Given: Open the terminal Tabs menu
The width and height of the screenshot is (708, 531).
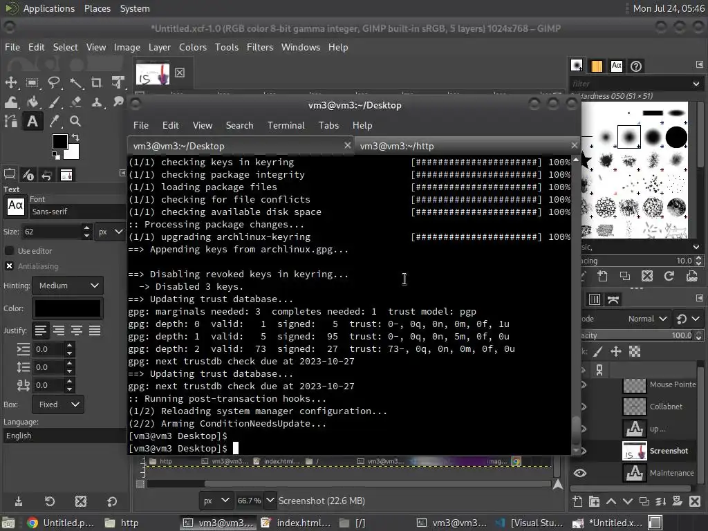Looking at the screenshot, I should point(328,125).
